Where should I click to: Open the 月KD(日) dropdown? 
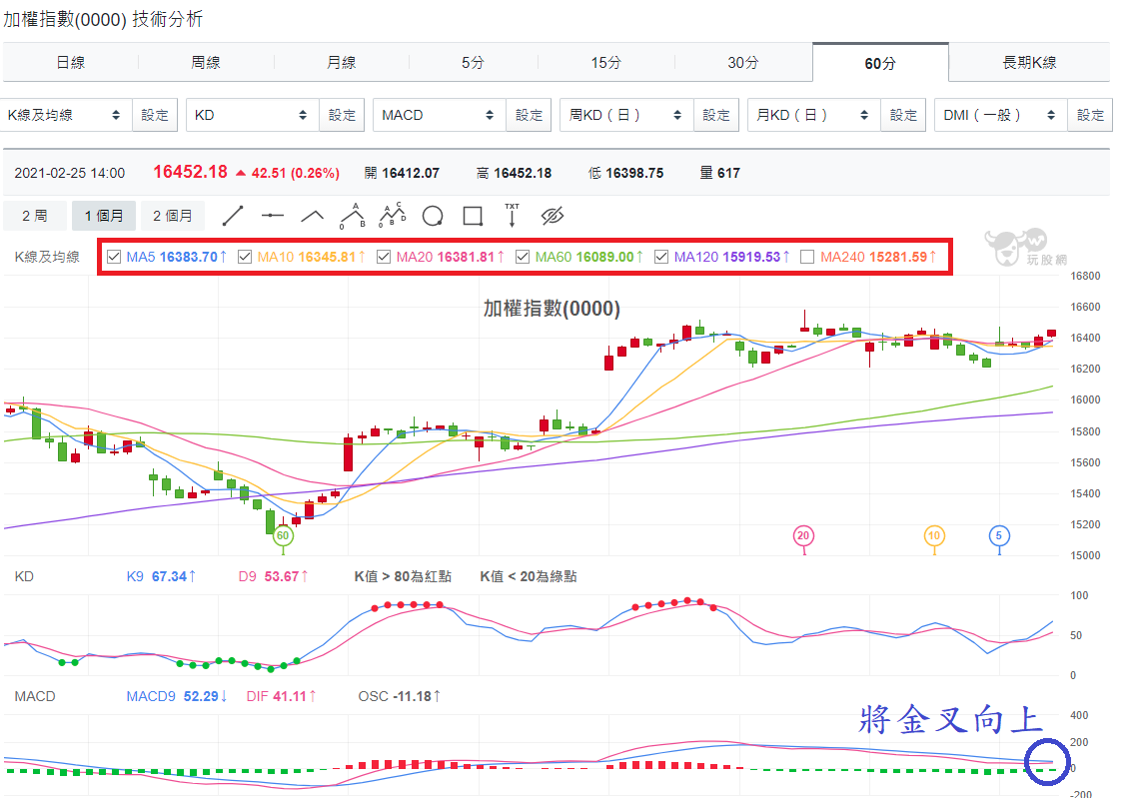(813, 115)
